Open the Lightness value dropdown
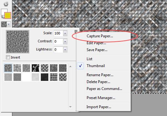The image size is (167, 116). tap(65, 50)
